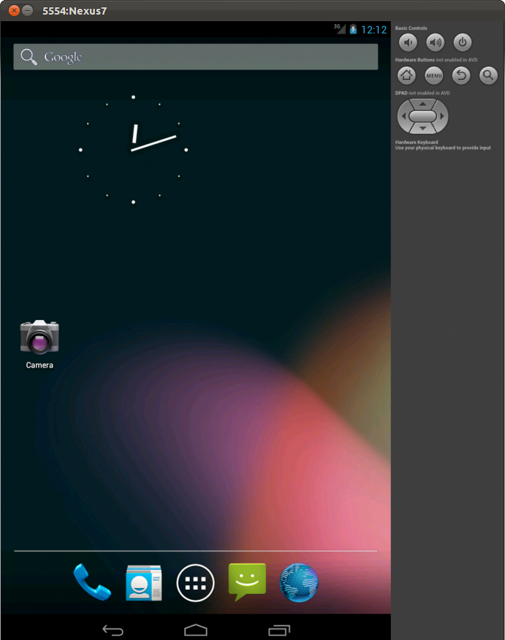505x640 pixels.
Task: Click DPAD down arrow
Action: coord(423,128)
